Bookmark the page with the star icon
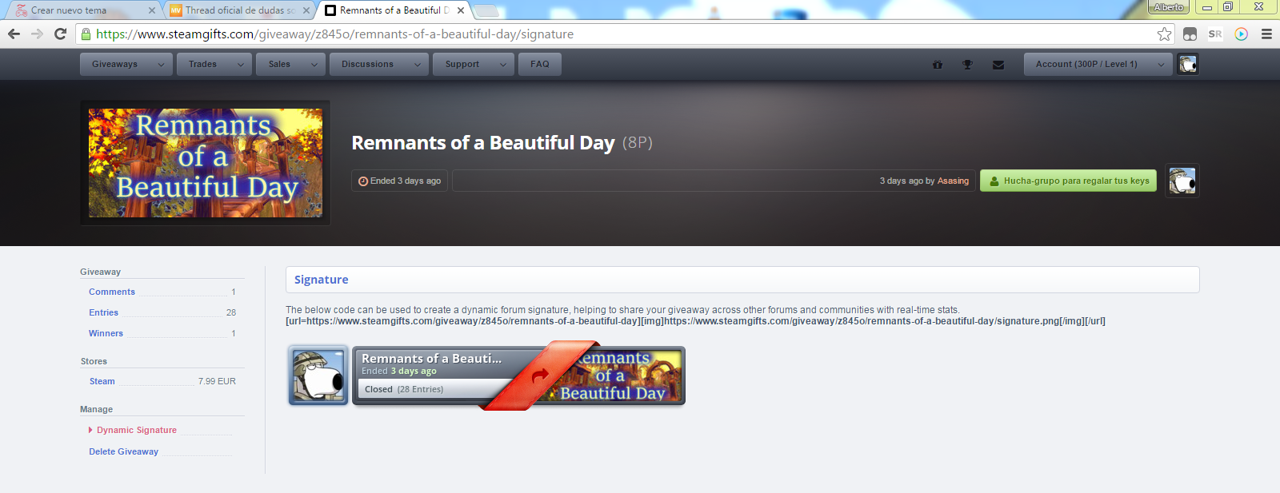 tap(1164, 34)
